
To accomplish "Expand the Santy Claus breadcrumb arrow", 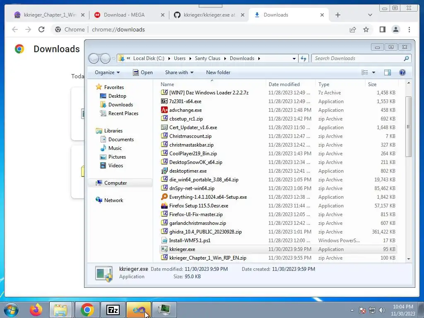I will coord(225,58).
